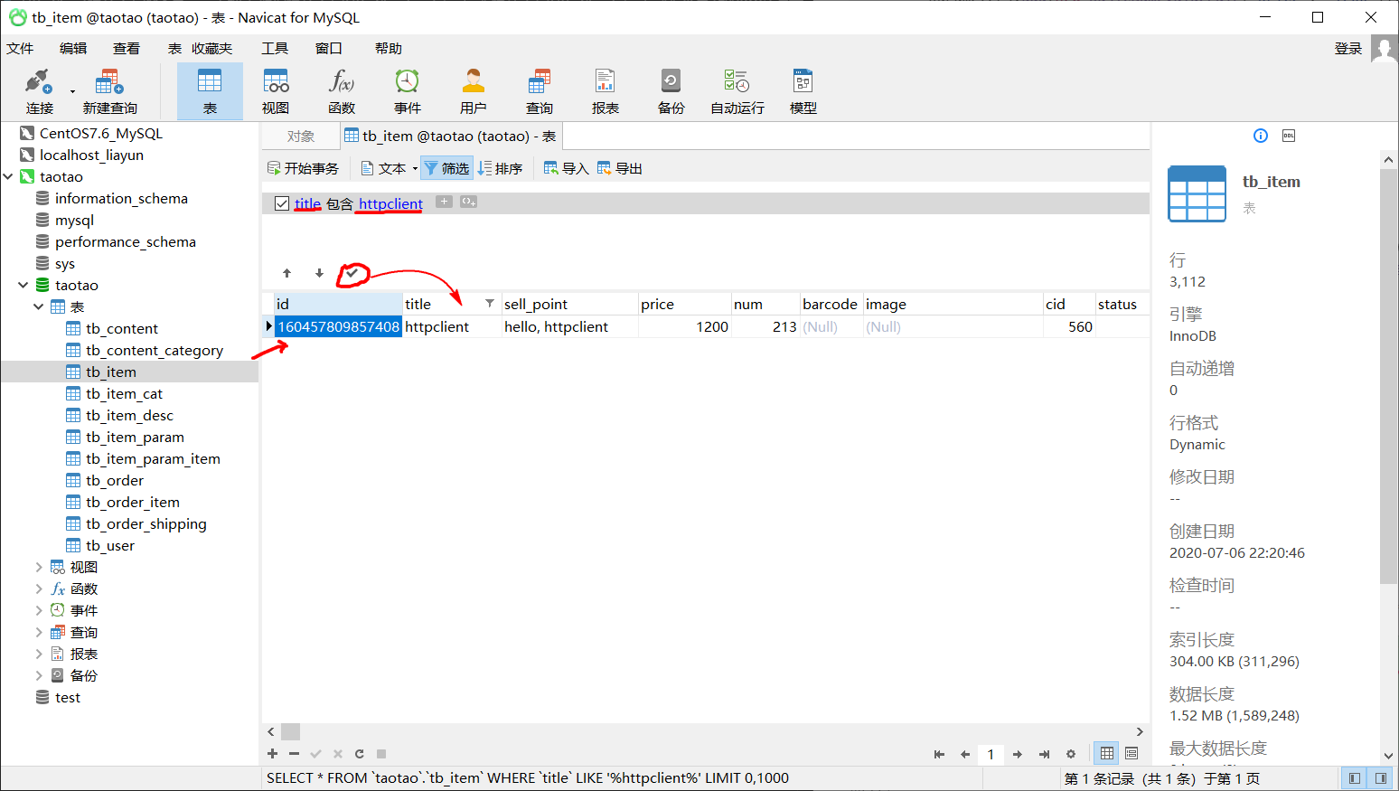Show the DDL pane via the DDL icon
This screenshot has width=1399, height=791.
point(1288,135)
